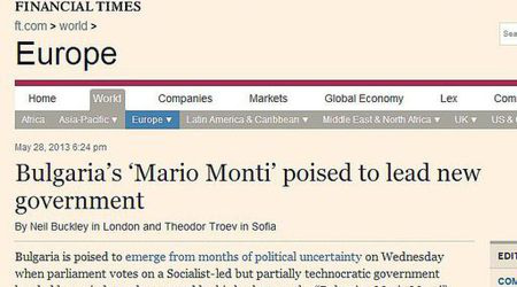This screenshot has width=517, height=287.
Task: Focus the search box at top right
Action: tap(509, 34)
